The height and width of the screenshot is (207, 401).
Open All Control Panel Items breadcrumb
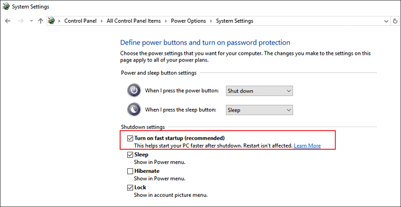pos(133,21)
